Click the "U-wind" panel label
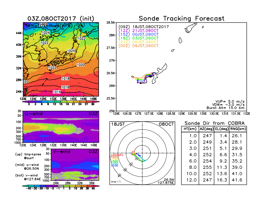 34,114
